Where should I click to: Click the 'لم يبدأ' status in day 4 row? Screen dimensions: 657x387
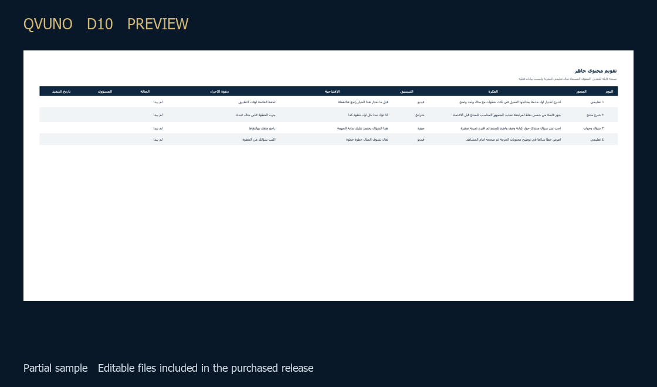click(x=158, y=140)
